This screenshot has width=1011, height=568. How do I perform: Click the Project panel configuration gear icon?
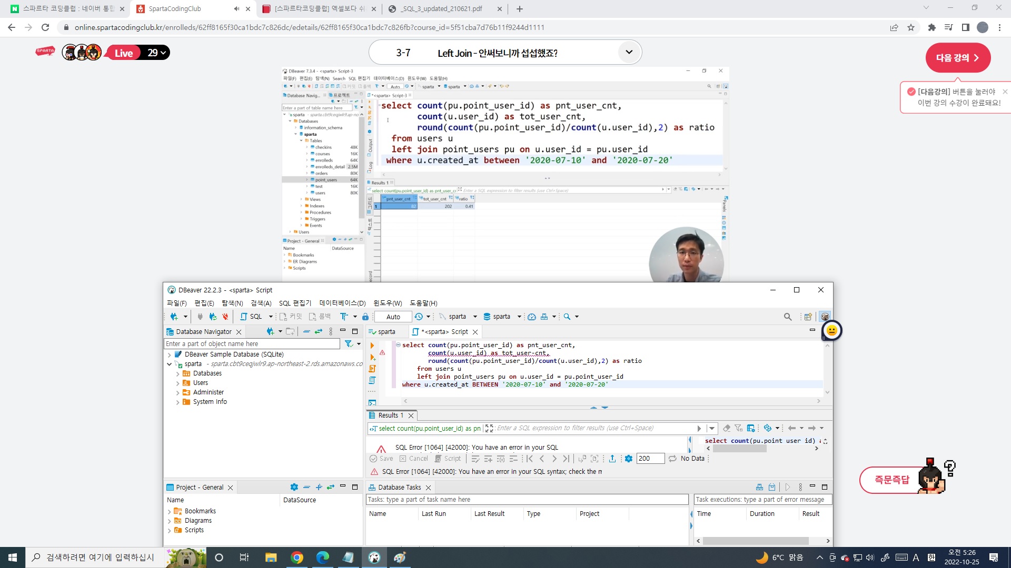[294, 488]
